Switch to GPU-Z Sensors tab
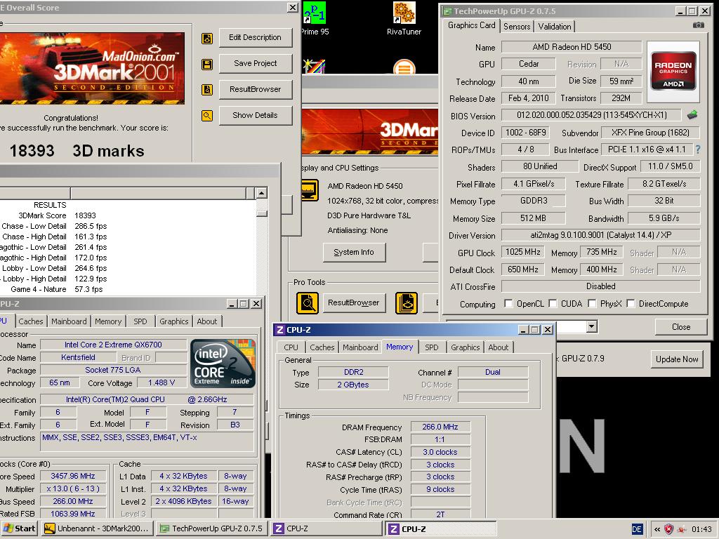This screenshot has height=539, width=719. coord(517,27)
